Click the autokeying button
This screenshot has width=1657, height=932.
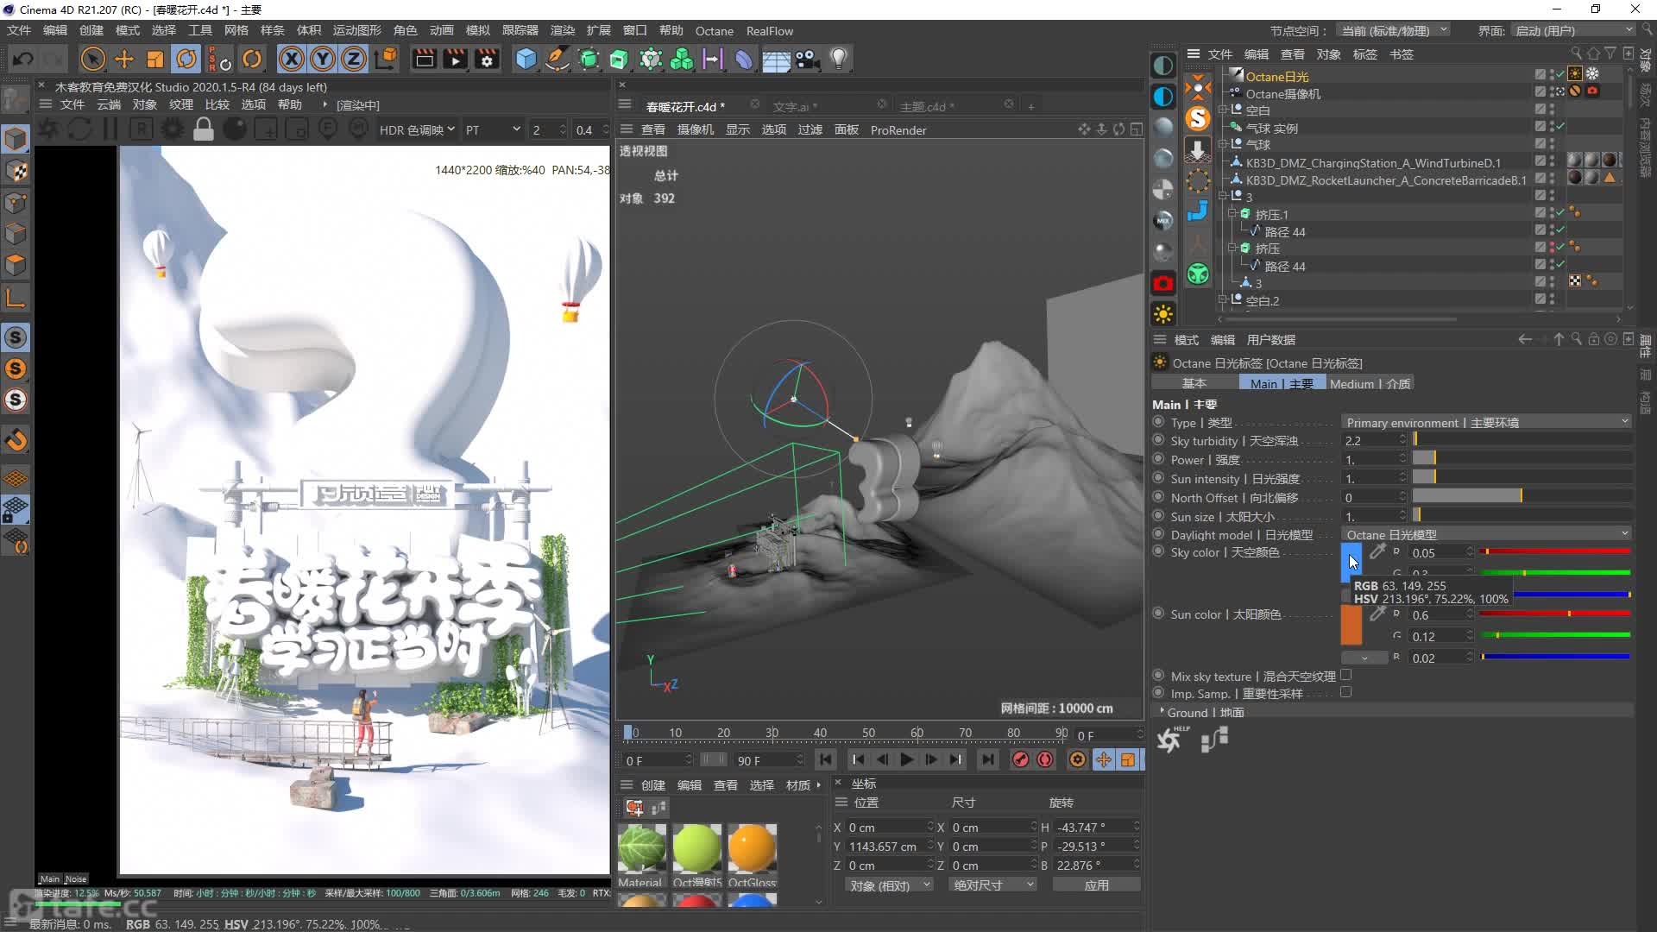[1045, 759]
